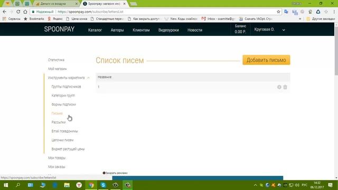
Task: Select letter row named 1
Action: click(x=193, y=87)
